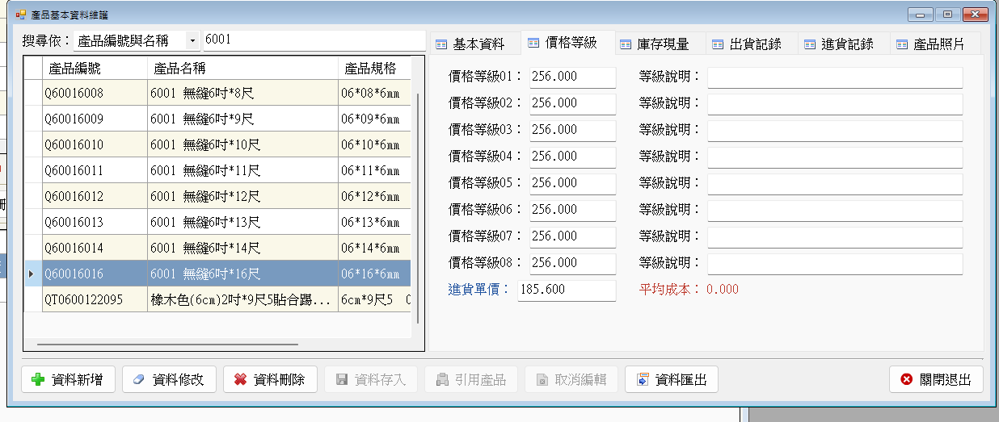This screenshot has width=999, height=422.
Task: Click the 資料匯出 export button
Action: click(672, 379)
